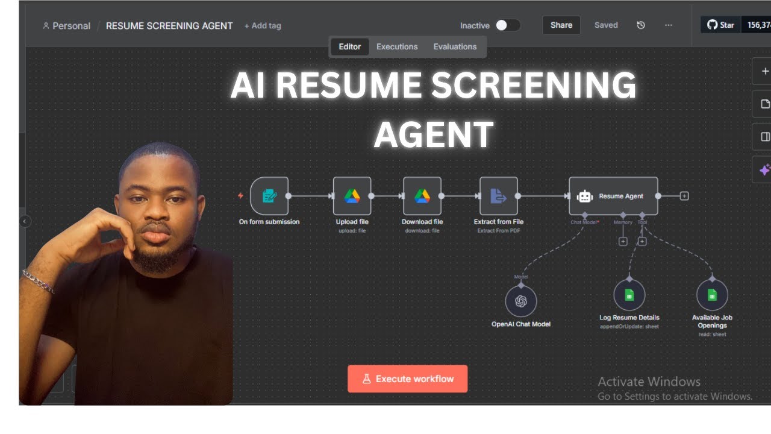
Task: Click the Personal project breadcrumb
Action: pos(66,26)
